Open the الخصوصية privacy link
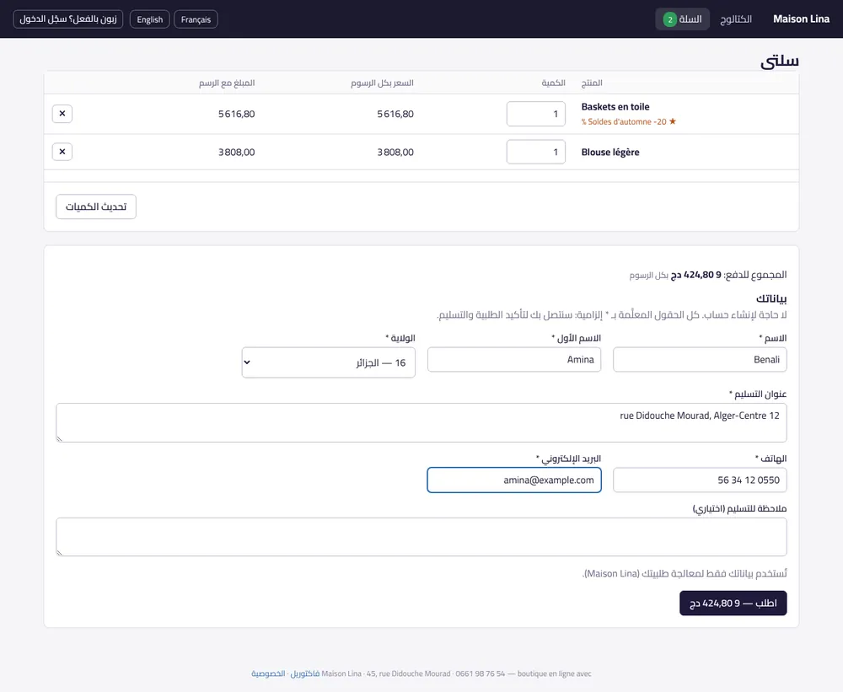843x692 pixels. point(268,673)
